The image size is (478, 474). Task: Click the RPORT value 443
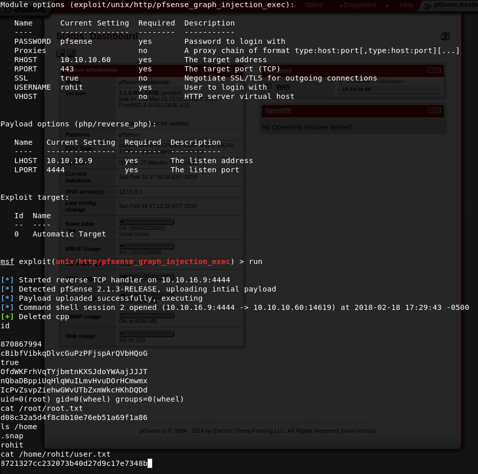point(67,69)
